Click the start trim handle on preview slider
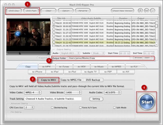The width and height of the screenshot is (163, 125). tap(20, 53)
